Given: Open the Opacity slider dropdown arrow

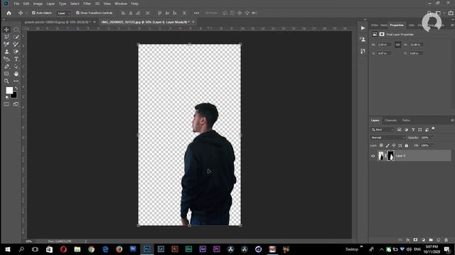Looking at the screenshot, I should [x=432, y=137].
